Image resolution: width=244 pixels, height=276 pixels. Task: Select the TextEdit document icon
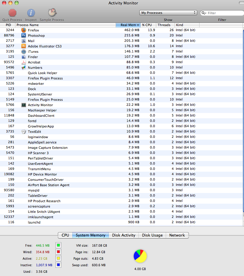(24, 132)
